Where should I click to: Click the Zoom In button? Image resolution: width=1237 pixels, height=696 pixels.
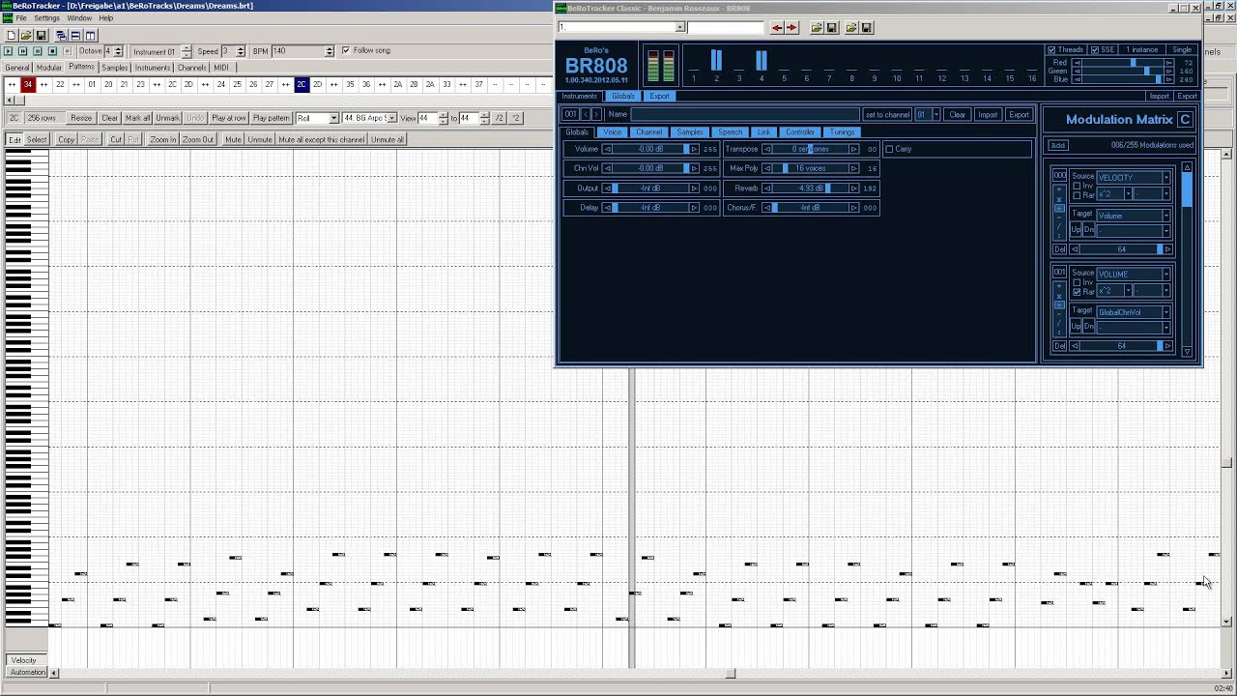coord(162,139)
